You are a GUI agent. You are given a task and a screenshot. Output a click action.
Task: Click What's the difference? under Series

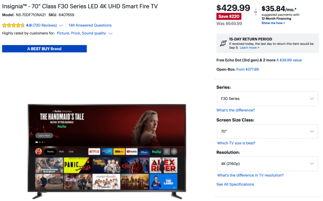click(x=235, y=110)
